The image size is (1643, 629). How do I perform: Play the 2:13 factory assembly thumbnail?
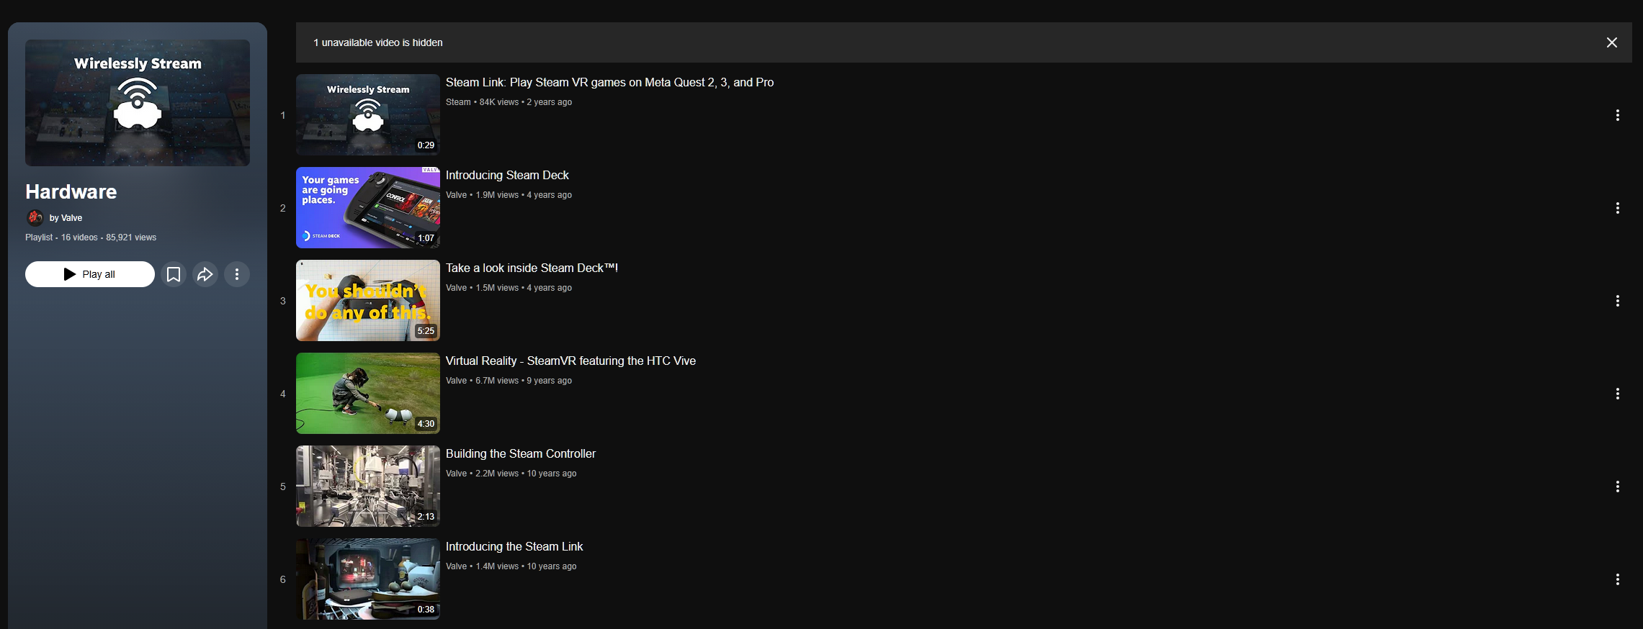368,487
